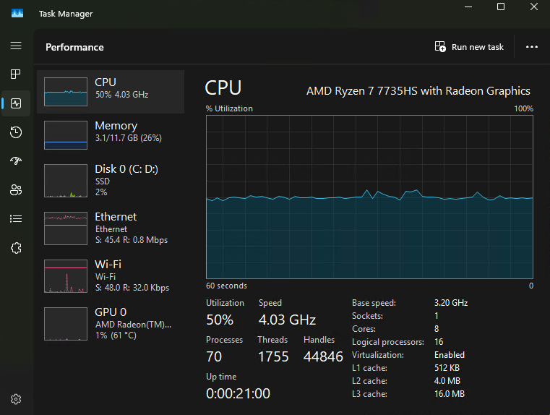Minimize the Task Manager window
This screenshot has width=550, height=415.
pos(468,7)
